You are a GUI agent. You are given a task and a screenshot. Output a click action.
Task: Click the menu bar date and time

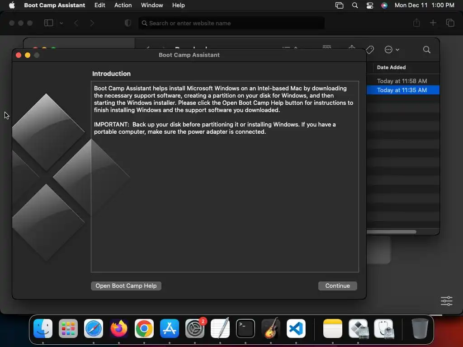click(424, 5)
